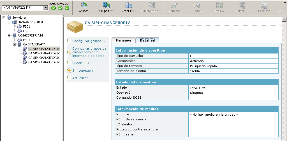
Task: Click Configurar grupos de almacenamiento intermedio link
Action: [x=90, y=52]
